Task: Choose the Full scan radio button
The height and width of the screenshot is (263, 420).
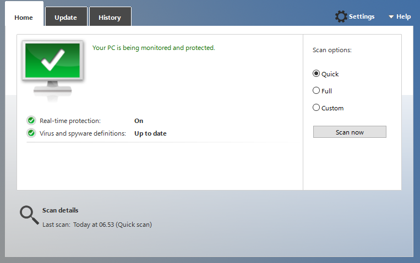Action: (x=316, y=91)
